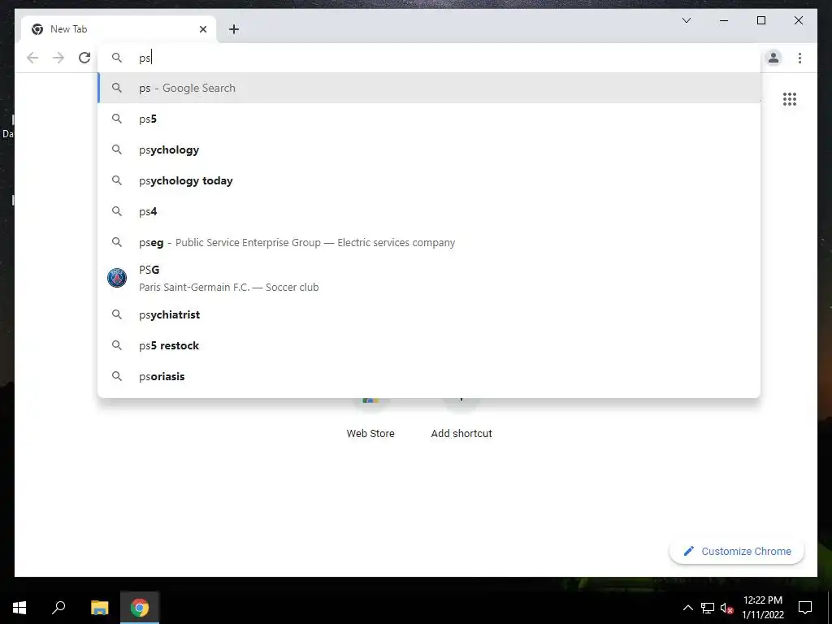
Task: Close the New Tab tab
Action: 202,29
